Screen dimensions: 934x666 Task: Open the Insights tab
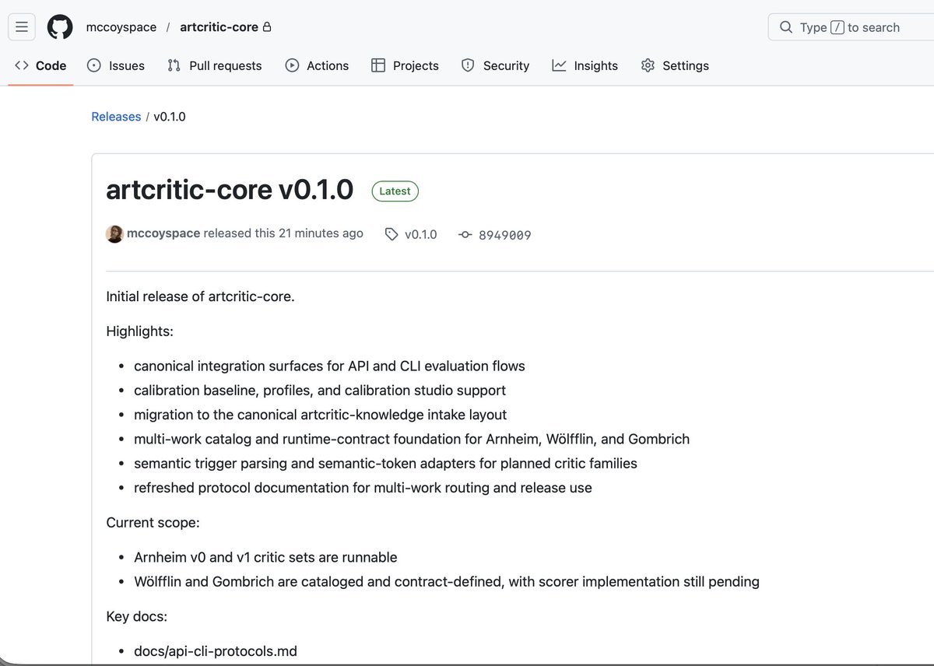585,65
